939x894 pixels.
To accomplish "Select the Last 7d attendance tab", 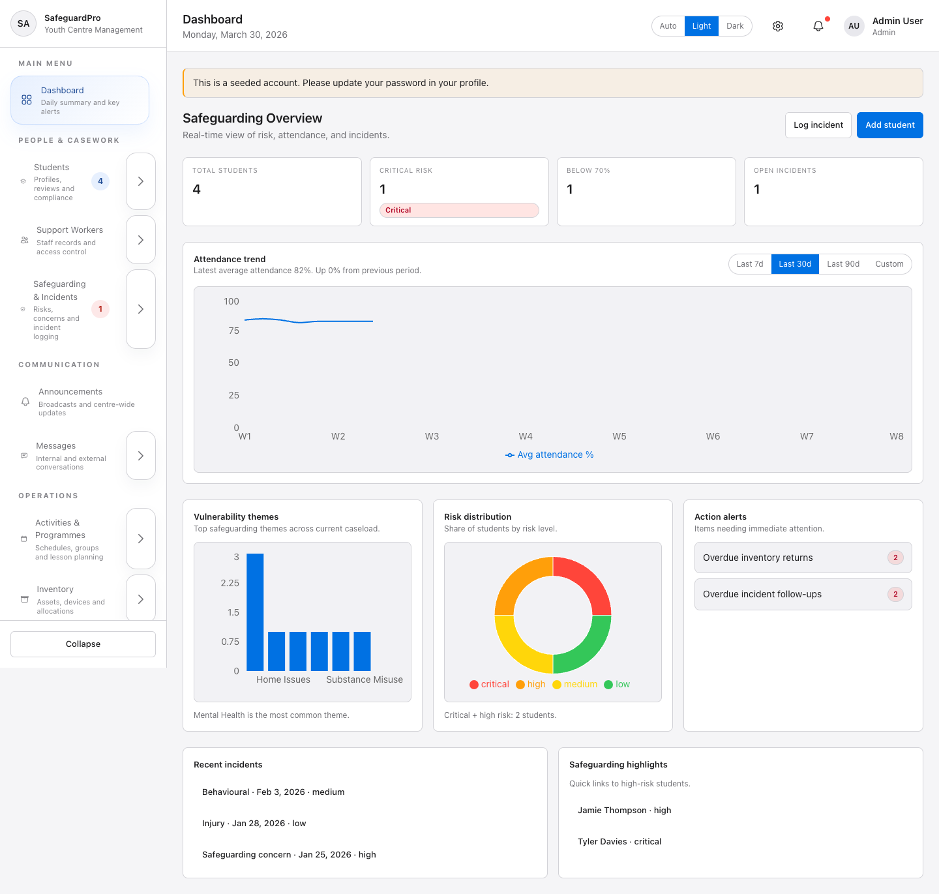I will (749, 263).
